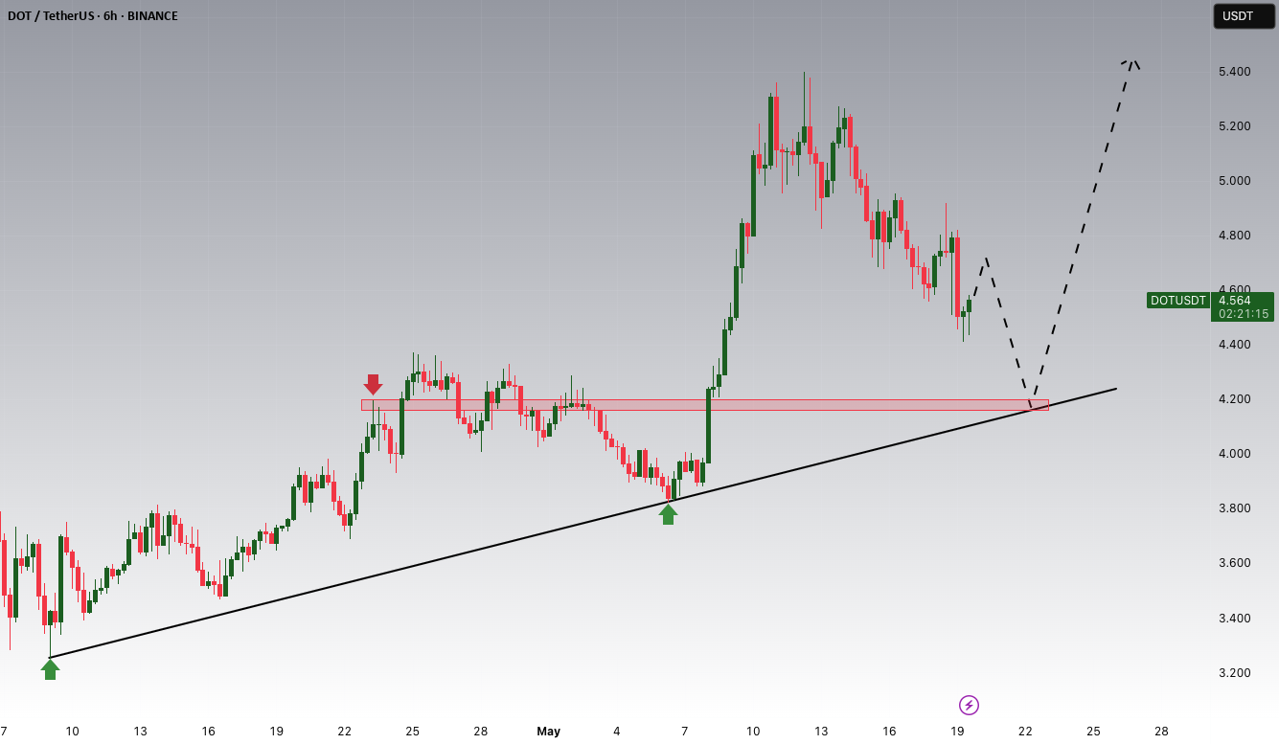This screenshot has width=1279, height=744.
Task: Select the red horizontal support zone rectangle
Action: pyautogui.click(x=705, y=405)
